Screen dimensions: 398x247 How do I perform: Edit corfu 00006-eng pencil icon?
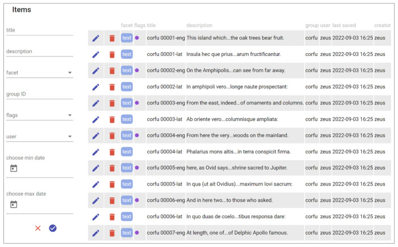tap(96, 201)
